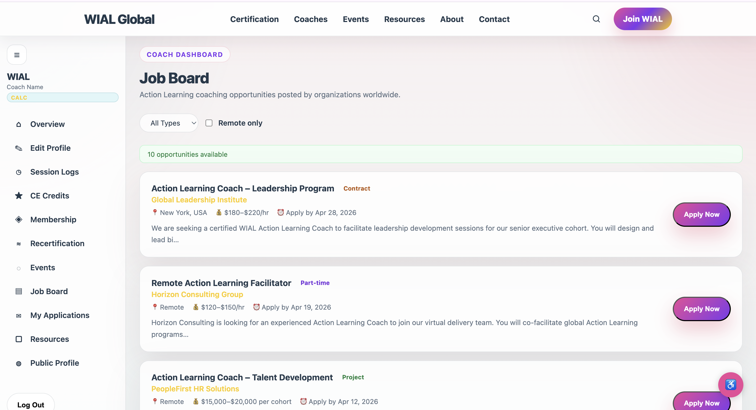Toggle the sidebar hamburger menu
Image resolution: width=756 pixels, height=410 pixels.
click(17, 55)
